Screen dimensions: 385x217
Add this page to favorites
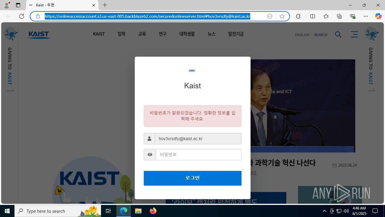coord(282,16)
